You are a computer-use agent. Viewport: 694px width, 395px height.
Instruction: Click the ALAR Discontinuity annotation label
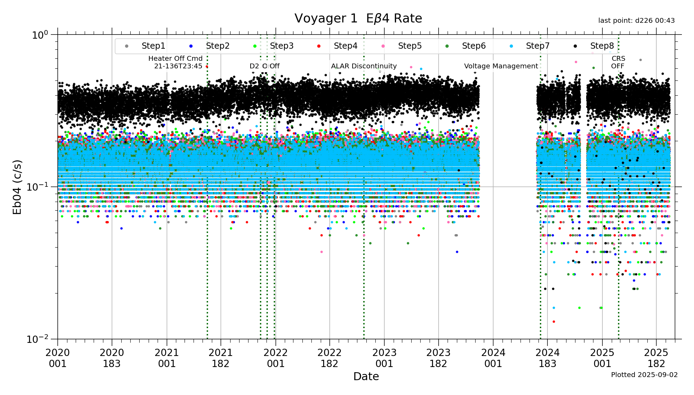(x=364, y=66)
